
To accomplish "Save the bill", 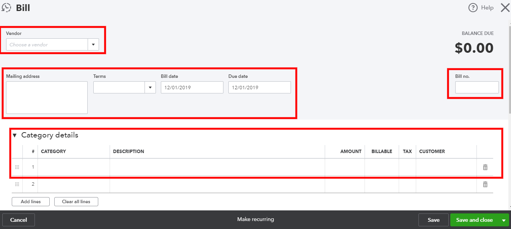I will pyautogui.click(x=433, y=220).
